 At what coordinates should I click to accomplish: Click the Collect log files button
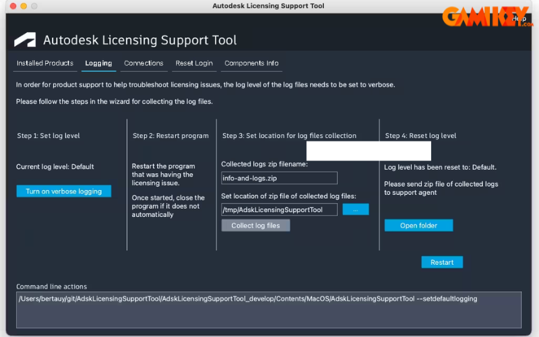pos(255,226)
